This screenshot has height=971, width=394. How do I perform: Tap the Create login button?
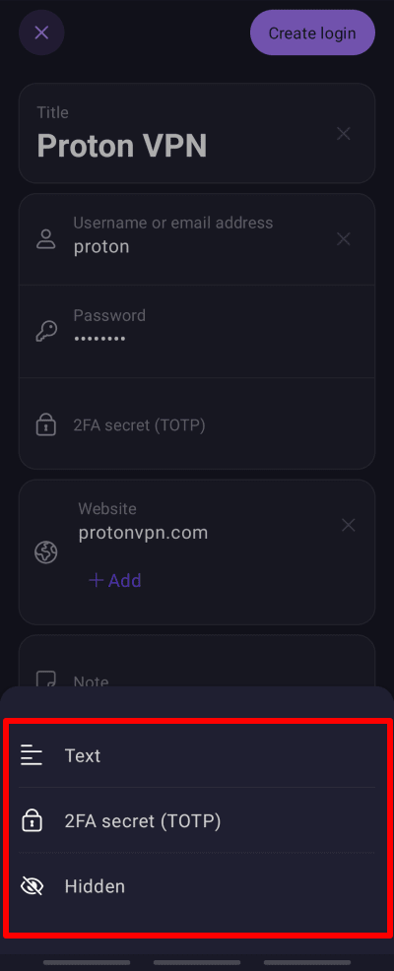click(312, 32)
